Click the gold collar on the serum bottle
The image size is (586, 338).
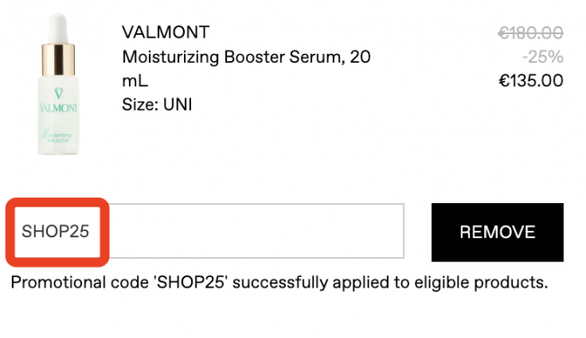pos(59,59)
